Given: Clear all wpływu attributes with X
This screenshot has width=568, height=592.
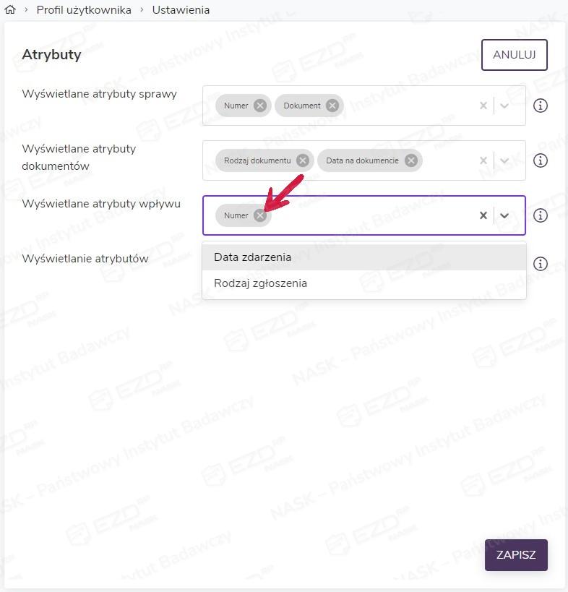Looking at the screenshot, I should pyautogui.click(x=483, y=215).
